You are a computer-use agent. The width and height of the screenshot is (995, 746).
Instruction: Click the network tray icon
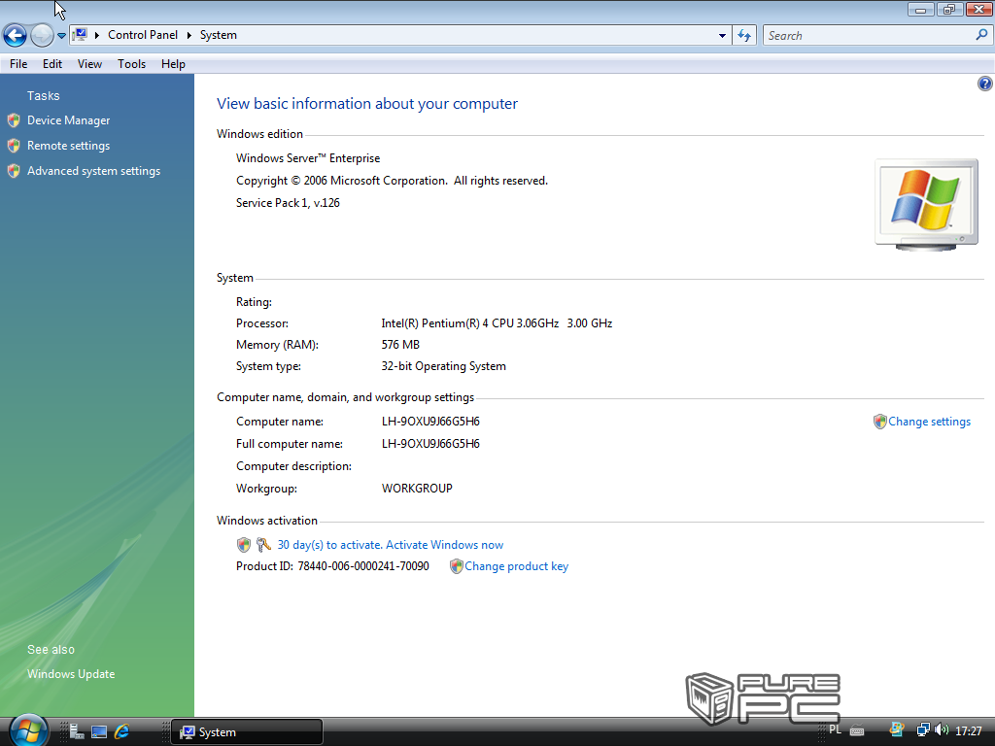(923, 730)
